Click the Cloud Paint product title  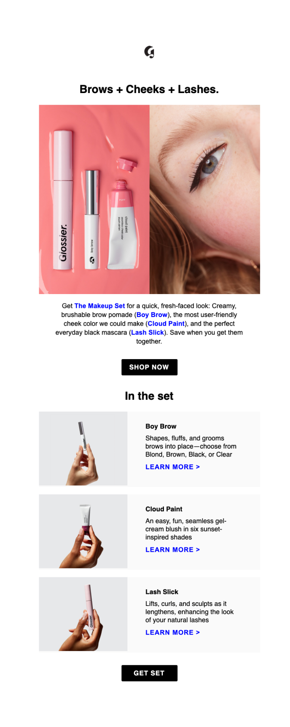tap(164, 509)
